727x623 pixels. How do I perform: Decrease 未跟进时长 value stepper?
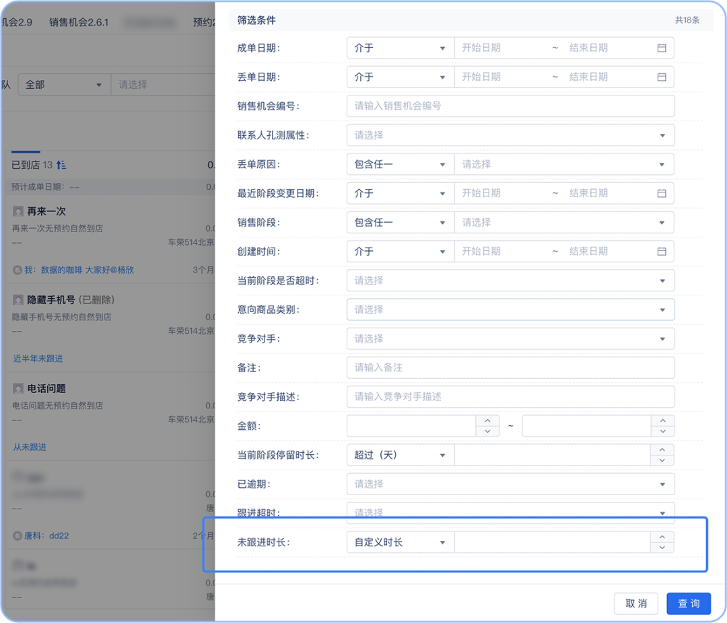tap(662, 548)
